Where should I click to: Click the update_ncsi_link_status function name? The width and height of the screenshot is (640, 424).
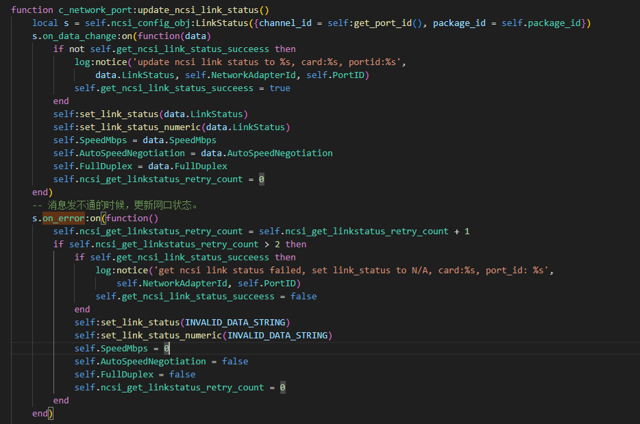click(x=198, y=10)
